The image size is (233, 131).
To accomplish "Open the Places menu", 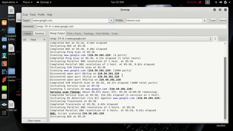I will tap(28, 2).
